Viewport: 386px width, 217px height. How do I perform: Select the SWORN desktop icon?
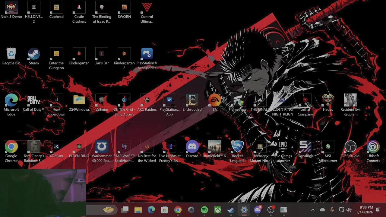click(x=124, y=10)
